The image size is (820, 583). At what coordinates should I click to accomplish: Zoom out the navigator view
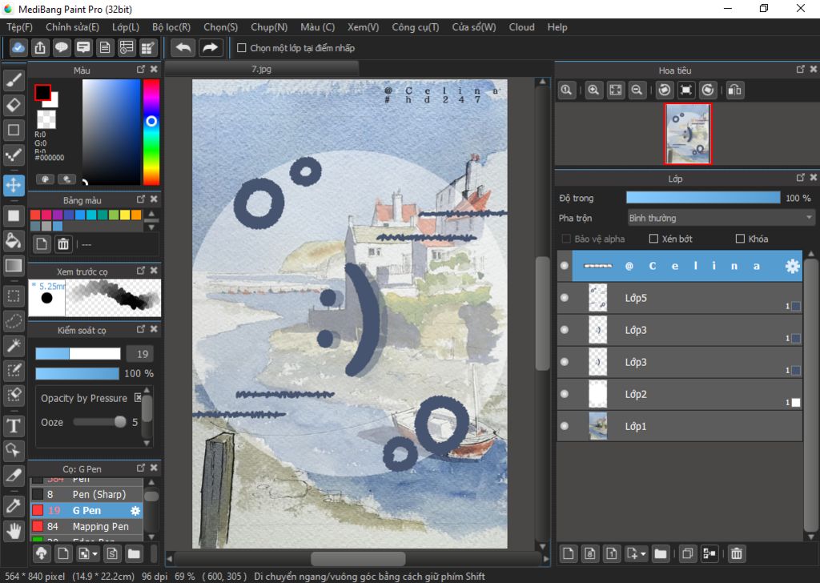coord(637,90)
